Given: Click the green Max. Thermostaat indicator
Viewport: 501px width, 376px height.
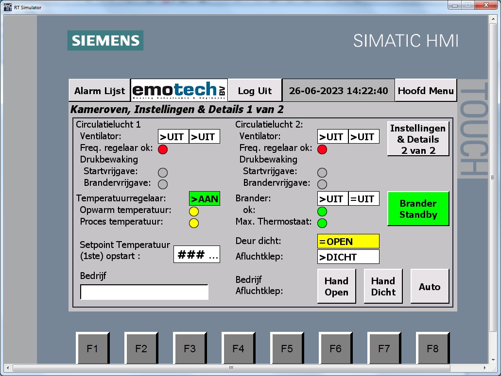Looking at the screenshot, I should [x=322, y=223].
